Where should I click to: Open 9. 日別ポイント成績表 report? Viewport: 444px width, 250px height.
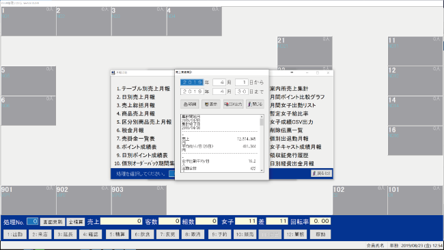[x=142, y=156]
